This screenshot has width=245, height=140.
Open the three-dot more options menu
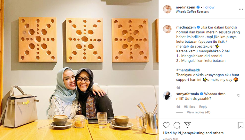(x=241, y=9)
